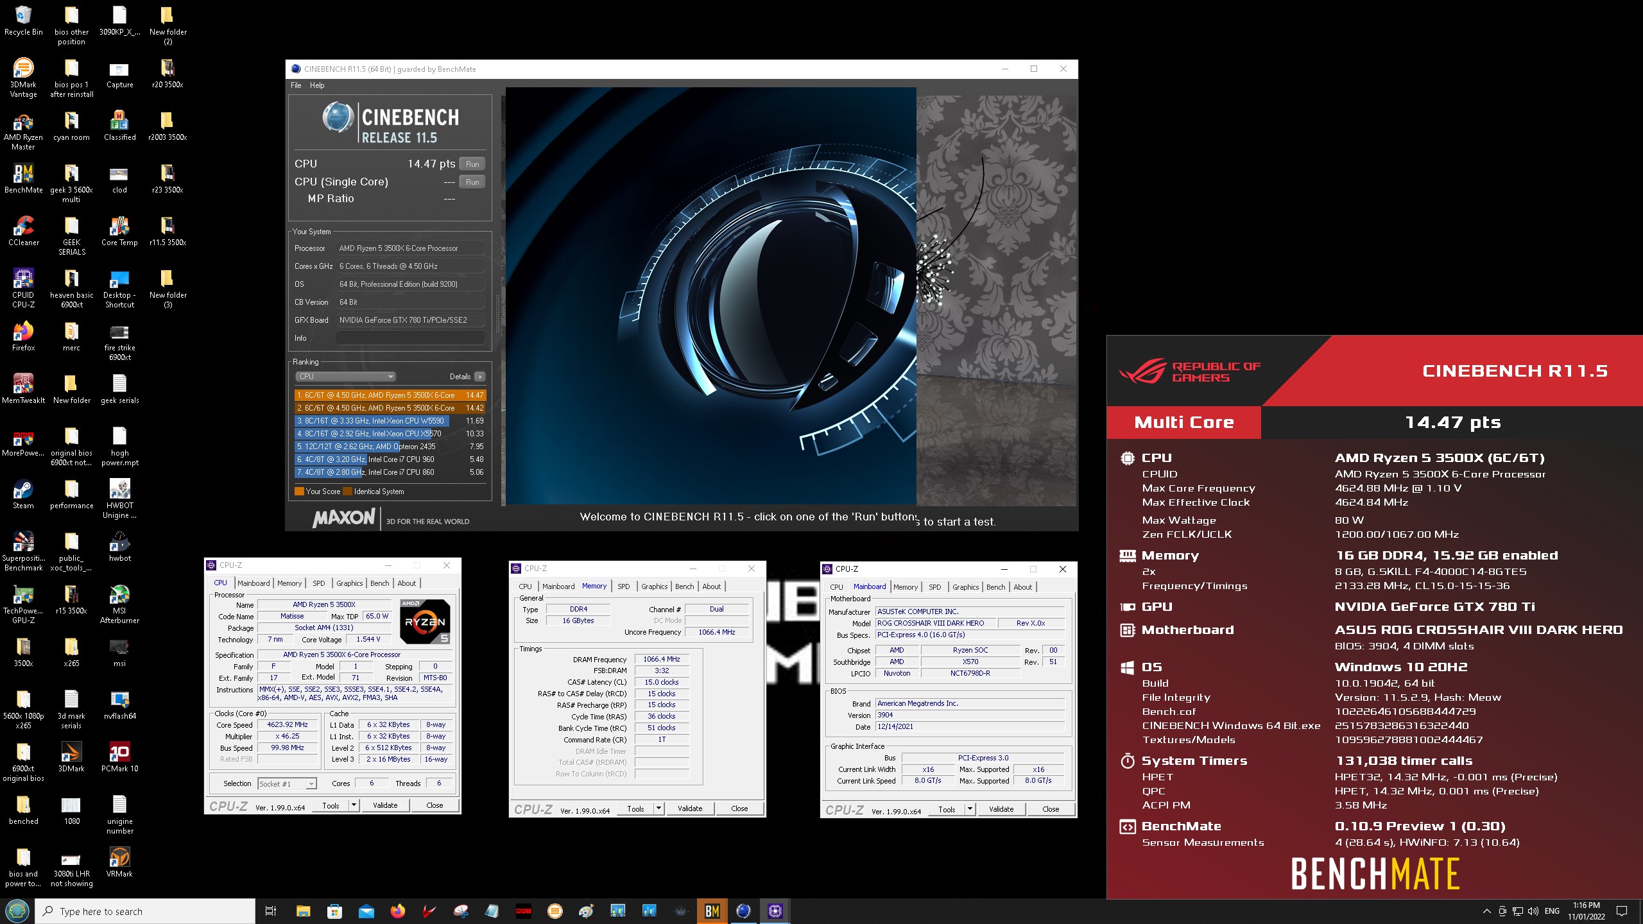Launch BenchMate from the desktop
The height and width of the screenshot is (924, 1643).
pyautogui.click(x=23, y=178)
